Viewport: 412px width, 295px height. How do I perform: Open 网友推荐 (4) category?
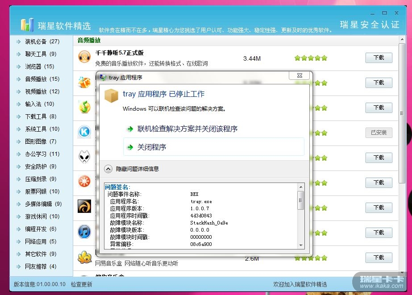[41, 266]
